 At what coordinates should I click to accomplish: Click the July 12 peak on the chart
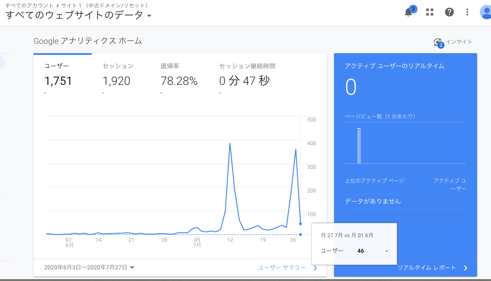click(230, 144)
